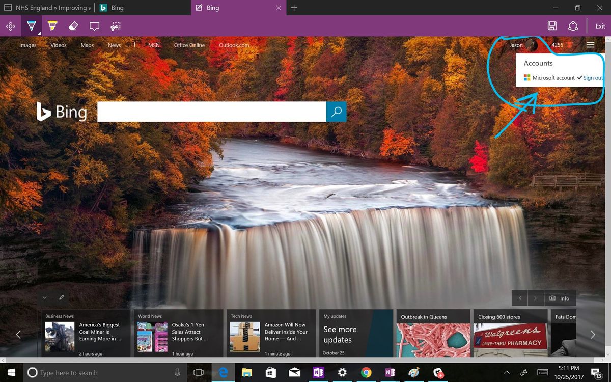Go to MSN link
The width and height of the screenshot is (611, 382).
(154, 45)
